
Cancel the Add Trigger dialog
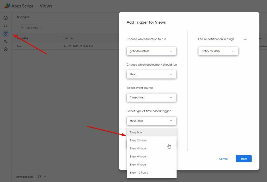[223, 158]
